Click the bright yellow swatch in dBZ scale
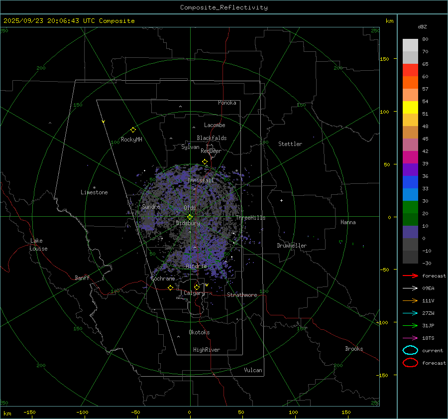448x419 pixels. (x=410, y=107)
